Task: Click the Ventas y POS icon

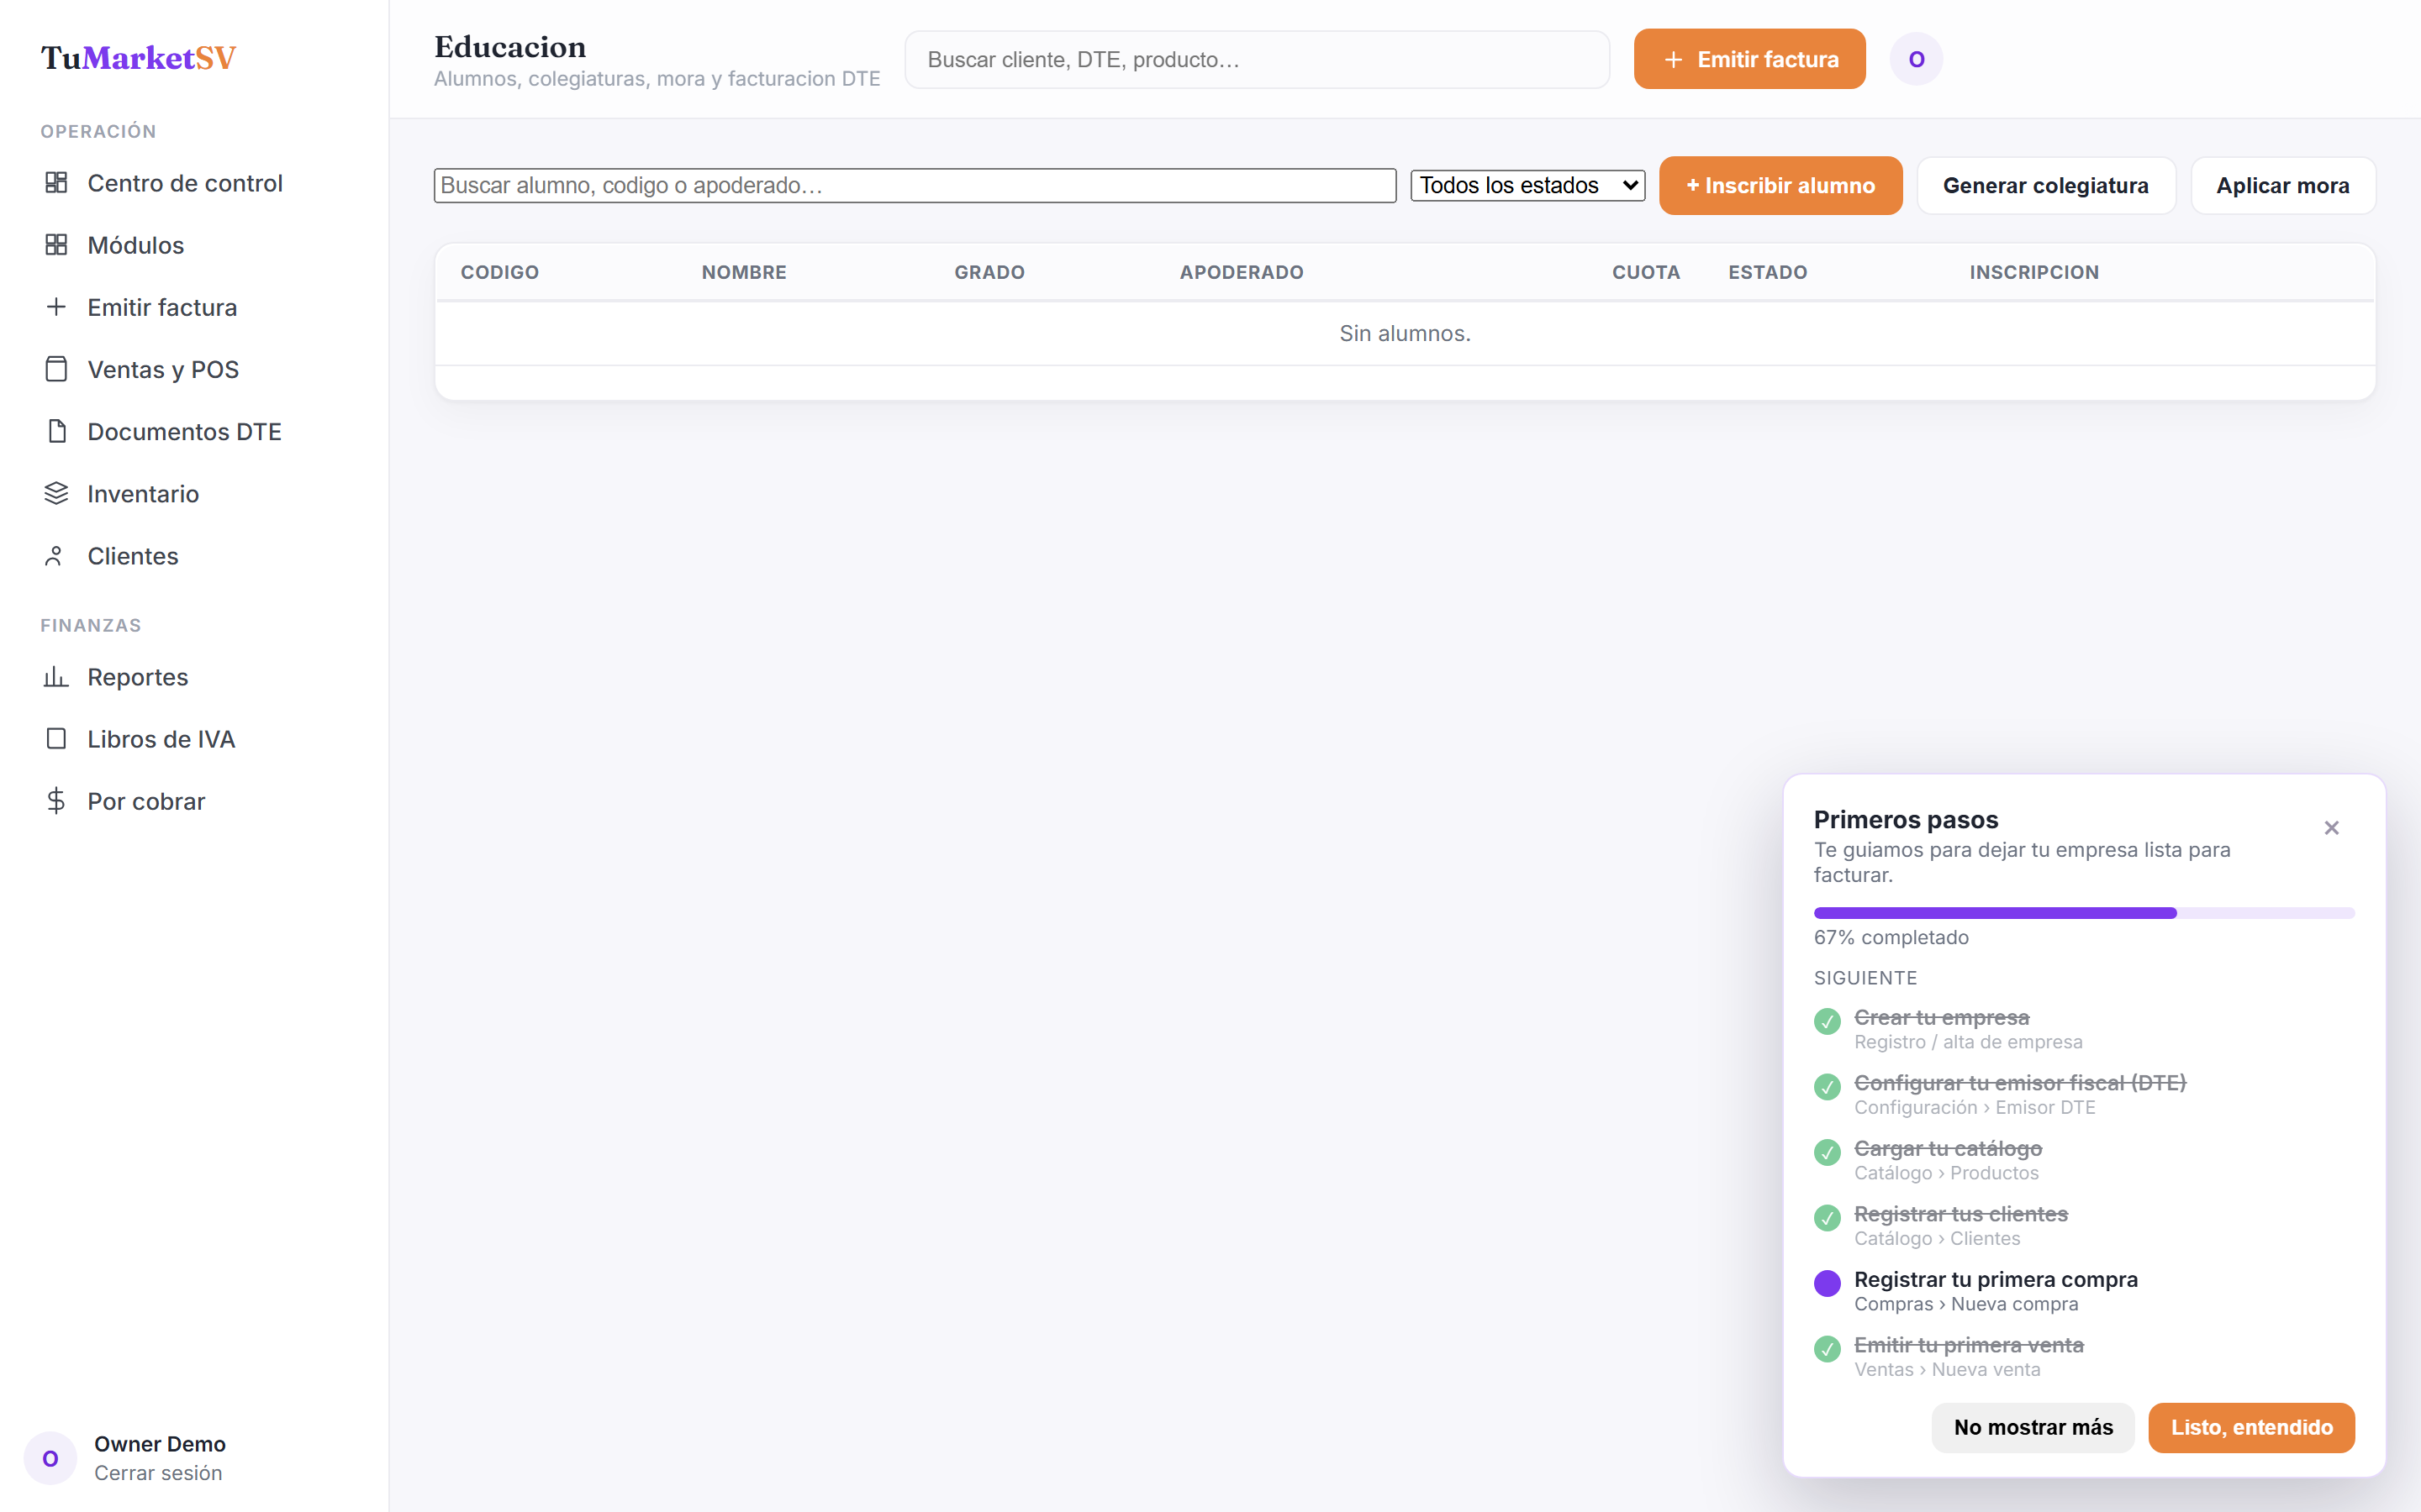Action: (56, 369)
